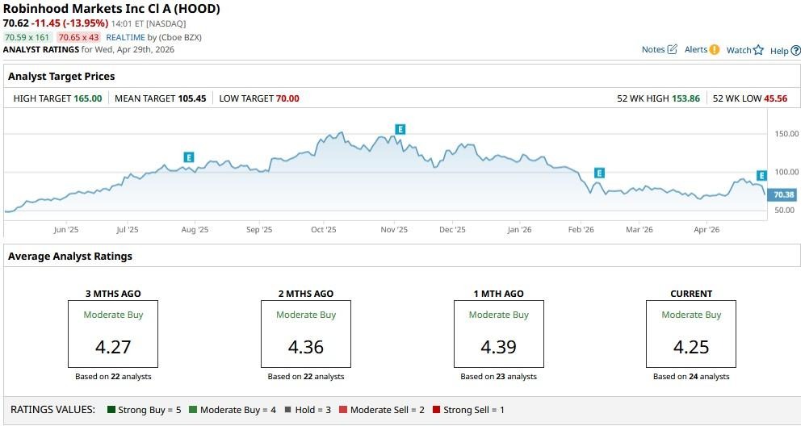Open Help via question mark icon
The image size is (805, 426).
795,50
